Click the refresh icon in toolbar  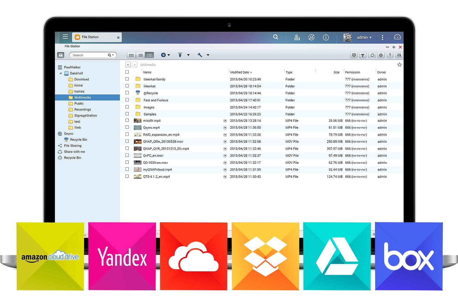point(372,55)
